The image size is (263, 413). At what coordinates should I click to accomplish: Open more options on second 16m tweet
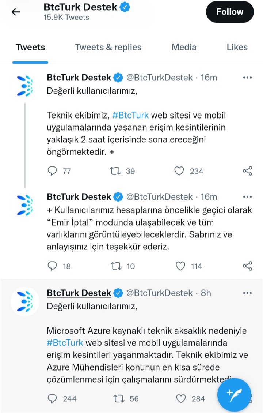tap(248, 197)
